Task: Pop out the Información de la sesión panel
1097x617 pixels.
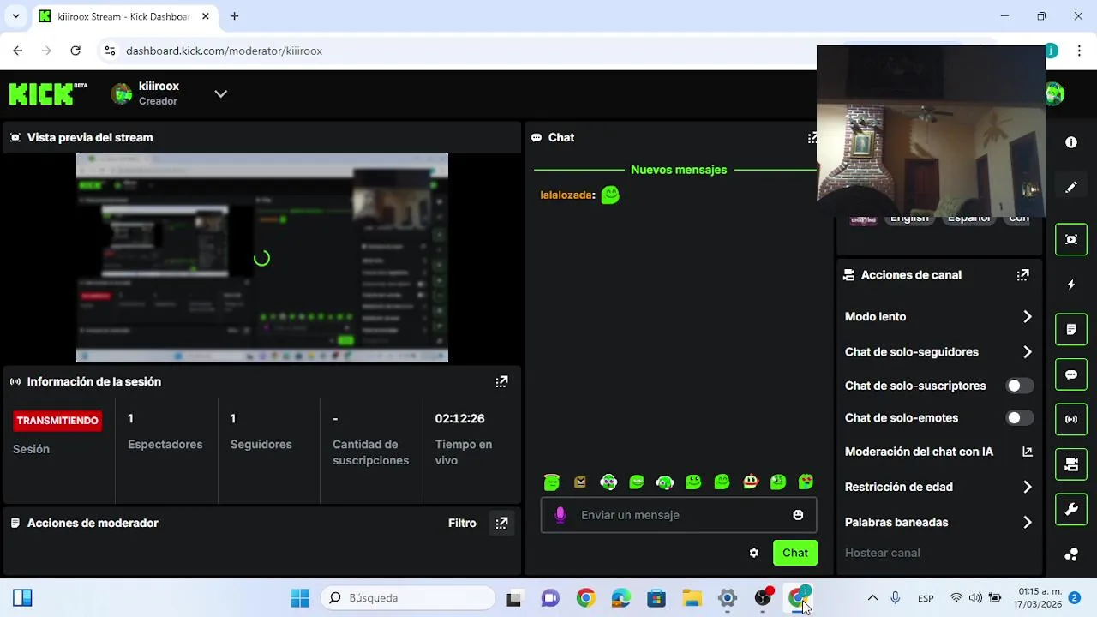Action: 501,382
